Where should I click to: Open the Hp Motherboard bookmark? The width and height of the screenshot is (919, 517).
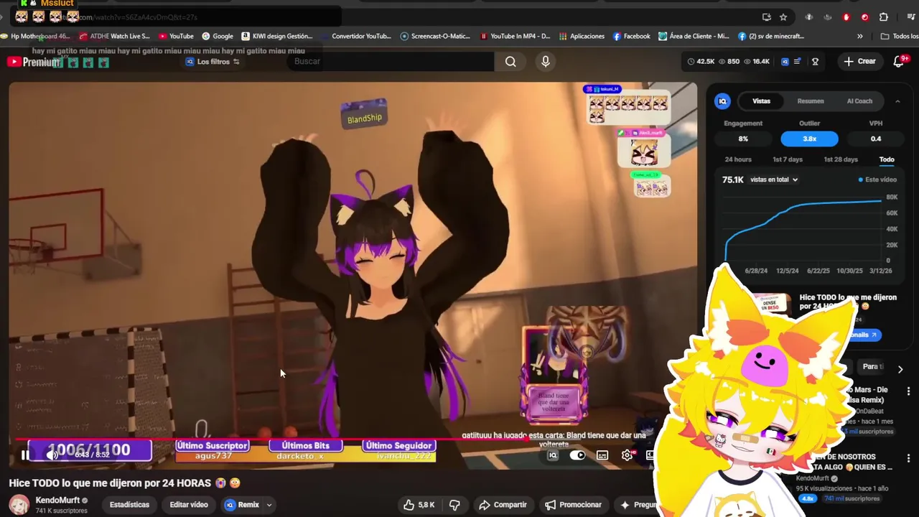35,36
